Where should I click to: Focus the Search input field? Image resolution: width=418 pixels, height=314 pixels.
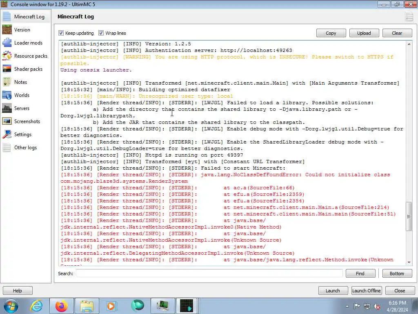point(209,274)
